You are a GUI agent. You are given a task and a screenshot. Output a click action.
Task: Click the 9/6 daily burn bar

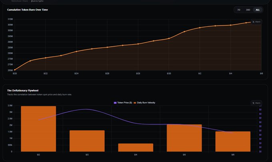(233, 141)
